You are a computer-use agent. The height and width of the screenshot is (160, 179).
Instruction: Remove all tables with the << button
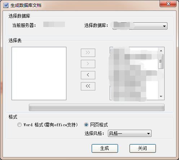tap(88, 86)
